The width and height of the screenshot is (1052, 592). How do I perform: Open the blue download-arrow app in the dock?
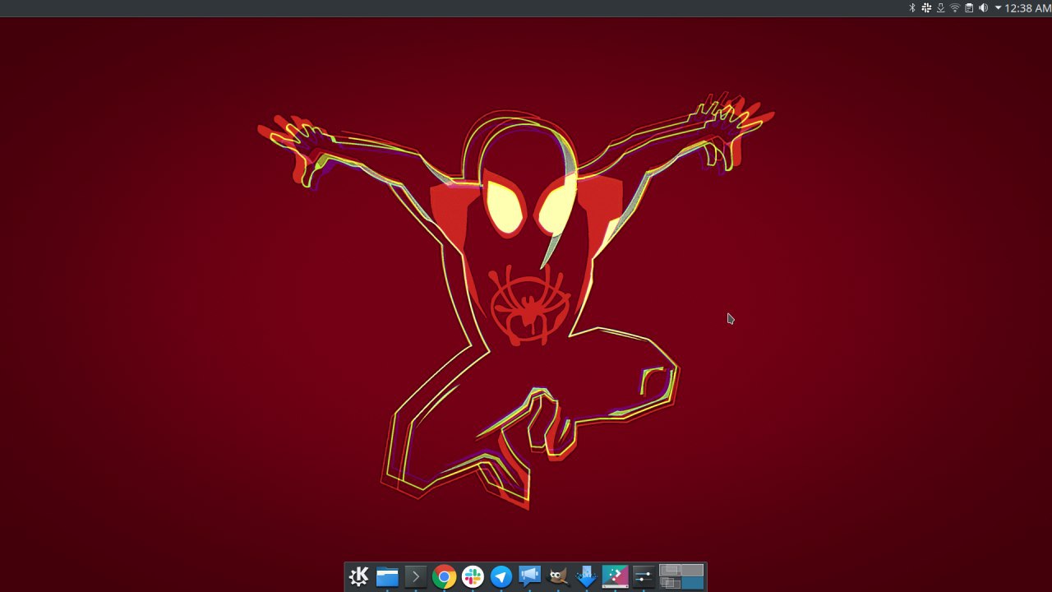[x=587, y=577]
